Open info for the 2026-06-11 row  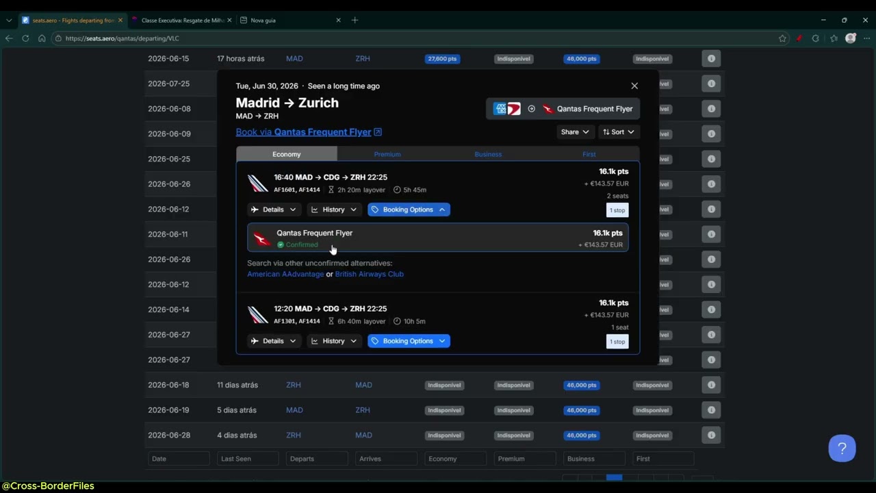pos(711,234)
